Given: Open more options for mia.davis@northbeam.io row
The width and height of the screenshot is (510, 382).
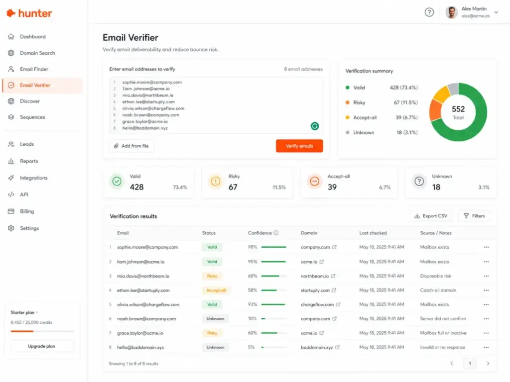Looking at the screenshot, I should (x=486, y=276).
